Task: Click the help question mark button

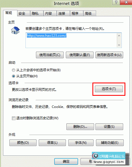Action: click(116, 2)
